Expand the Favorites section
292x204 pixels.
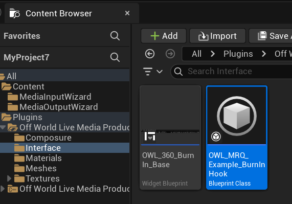[x=22, y=36]
